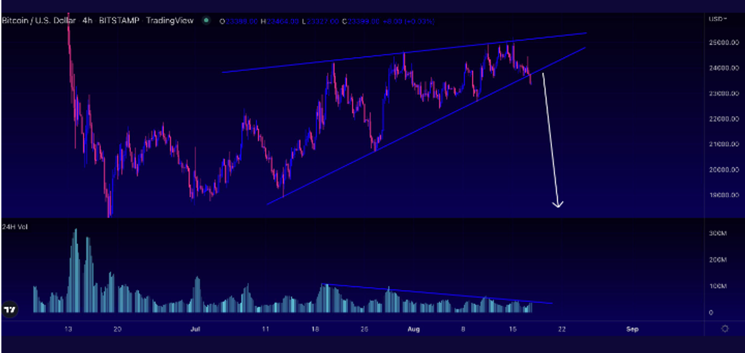Click the white downward arrow tip
Viewport: 745px width, 353px height.
pos(558,204)
